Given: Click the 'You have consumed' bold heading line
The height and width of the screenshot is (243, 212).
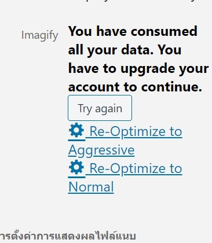Looking at the screenshot, I should pos(133,31).
